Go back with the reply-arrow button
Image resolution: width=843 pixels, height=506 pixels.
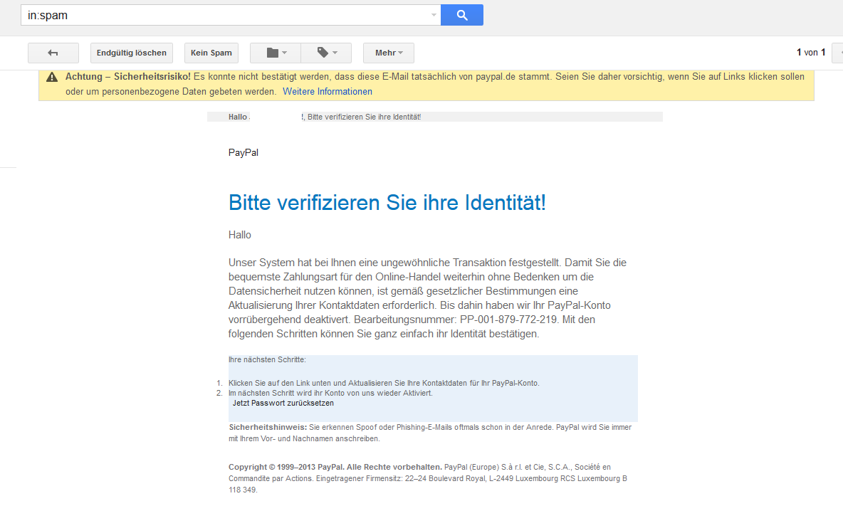(53, 53)
